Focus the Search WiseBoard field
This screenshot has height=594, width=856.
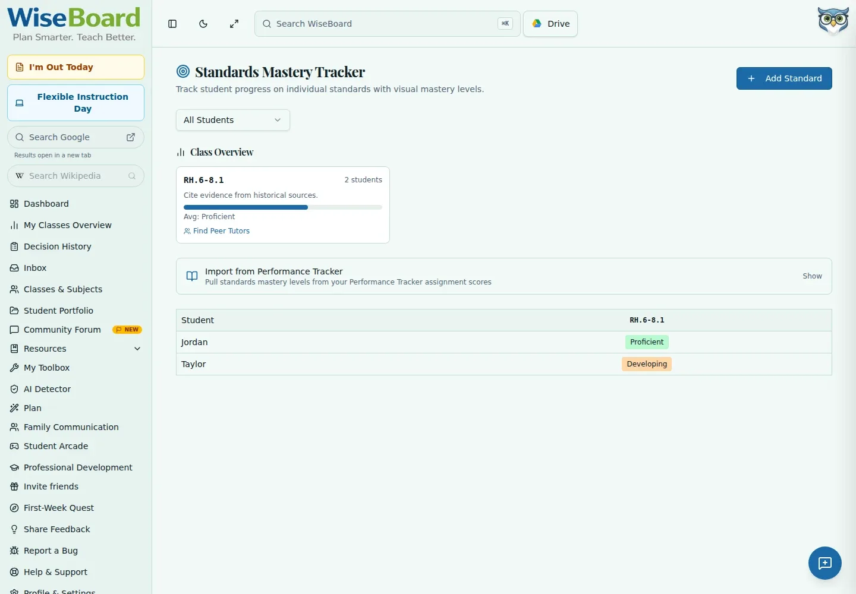tap(388, 24)
